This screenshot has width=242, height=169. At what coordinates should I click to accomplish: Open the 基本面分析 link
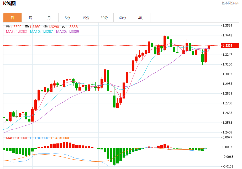[230, 3]
